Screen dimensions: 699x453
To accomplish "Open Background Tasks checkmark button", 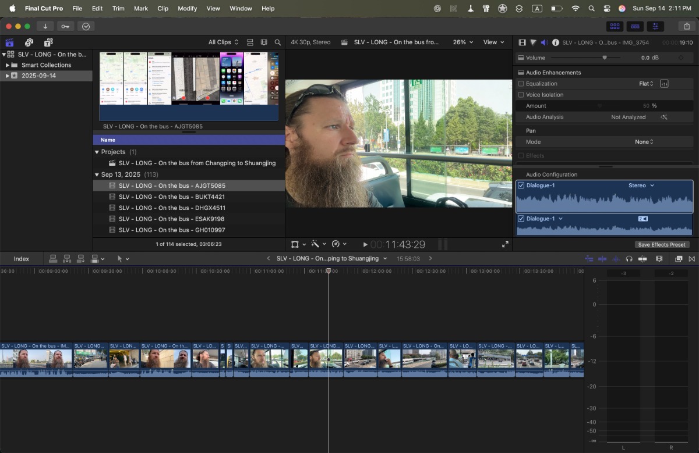I will point(86,26).
